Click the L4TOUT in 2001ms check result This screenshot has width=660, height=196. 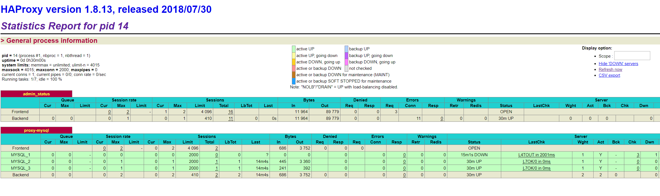pos(536,155)
